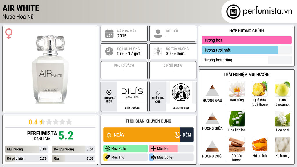This screenshot has width=297, height=167.
Task: Click the perfumista.vn bottle logo icon
Action: point(233,12)
